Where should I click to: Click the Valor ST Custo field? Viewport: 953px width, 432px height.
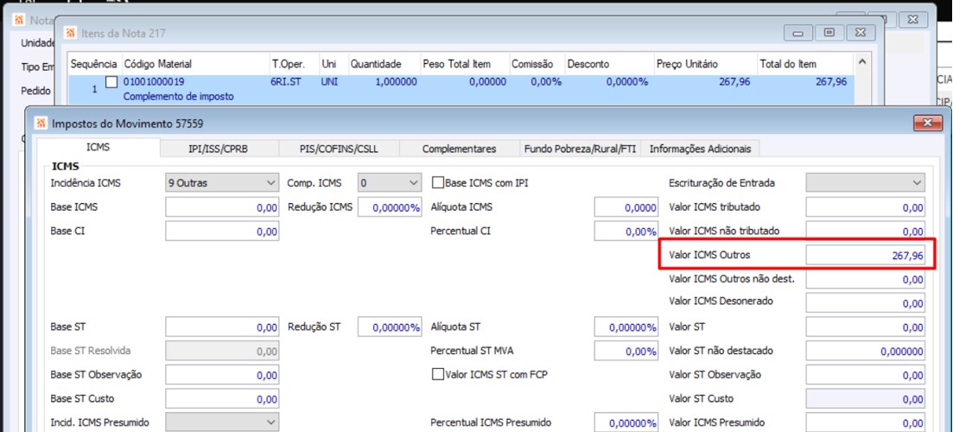(866, 399)
